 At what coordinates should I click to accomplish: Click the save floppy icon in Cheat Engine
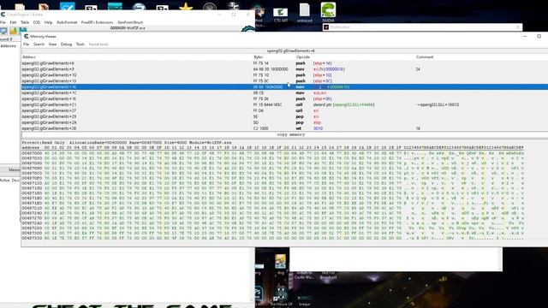pyautogui.click(x=23, y=30)
